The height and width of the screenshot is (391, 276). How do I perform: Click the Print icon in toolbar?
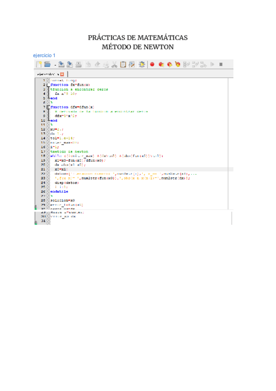pos(79,65)
